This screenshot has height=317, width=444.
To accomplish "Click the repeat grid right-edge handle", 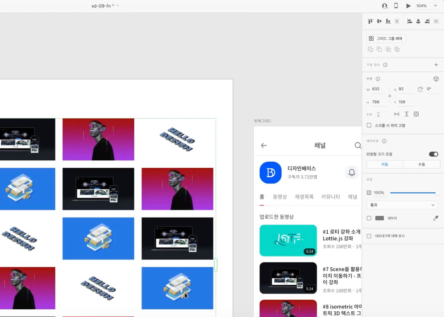I will click(216, 265).
